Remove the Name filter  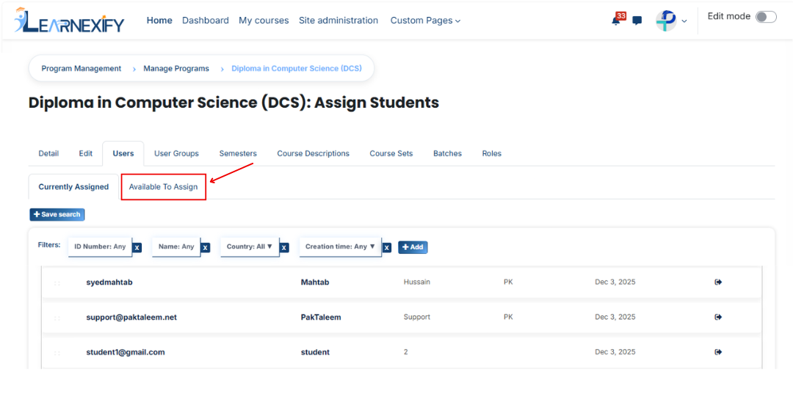[x=206, y=247]
